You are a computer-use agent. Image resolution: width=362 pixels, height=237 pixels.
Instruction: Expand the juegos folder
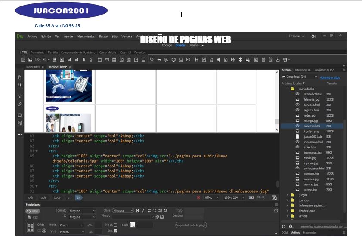point(287,195)
